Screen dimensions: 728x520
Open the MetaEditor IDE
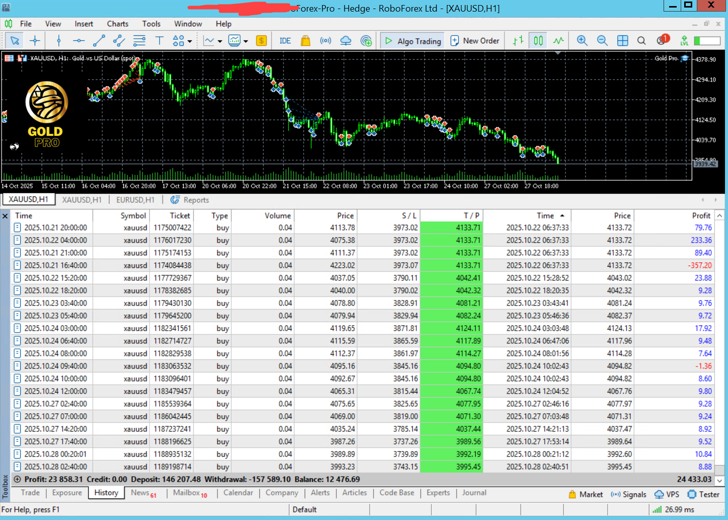(x=285, y=41)
